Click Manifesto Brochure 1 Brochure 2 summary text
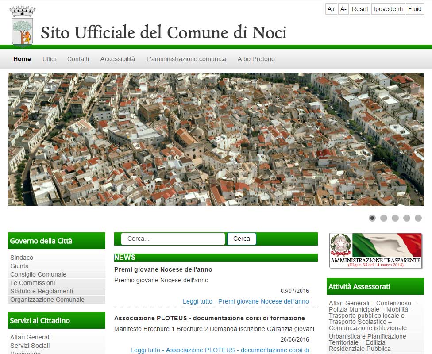 point(214,329)
